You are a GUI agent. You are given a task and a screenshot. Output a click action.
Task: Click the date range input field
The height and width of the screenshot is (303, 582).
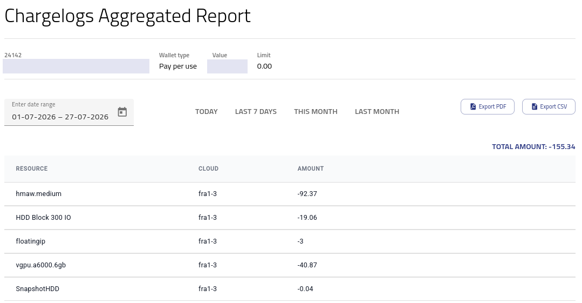(69, 112)
